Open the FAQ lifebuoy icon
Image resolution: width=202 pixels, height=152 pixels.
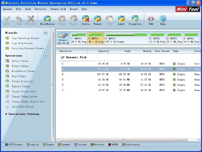coord(151,19)
